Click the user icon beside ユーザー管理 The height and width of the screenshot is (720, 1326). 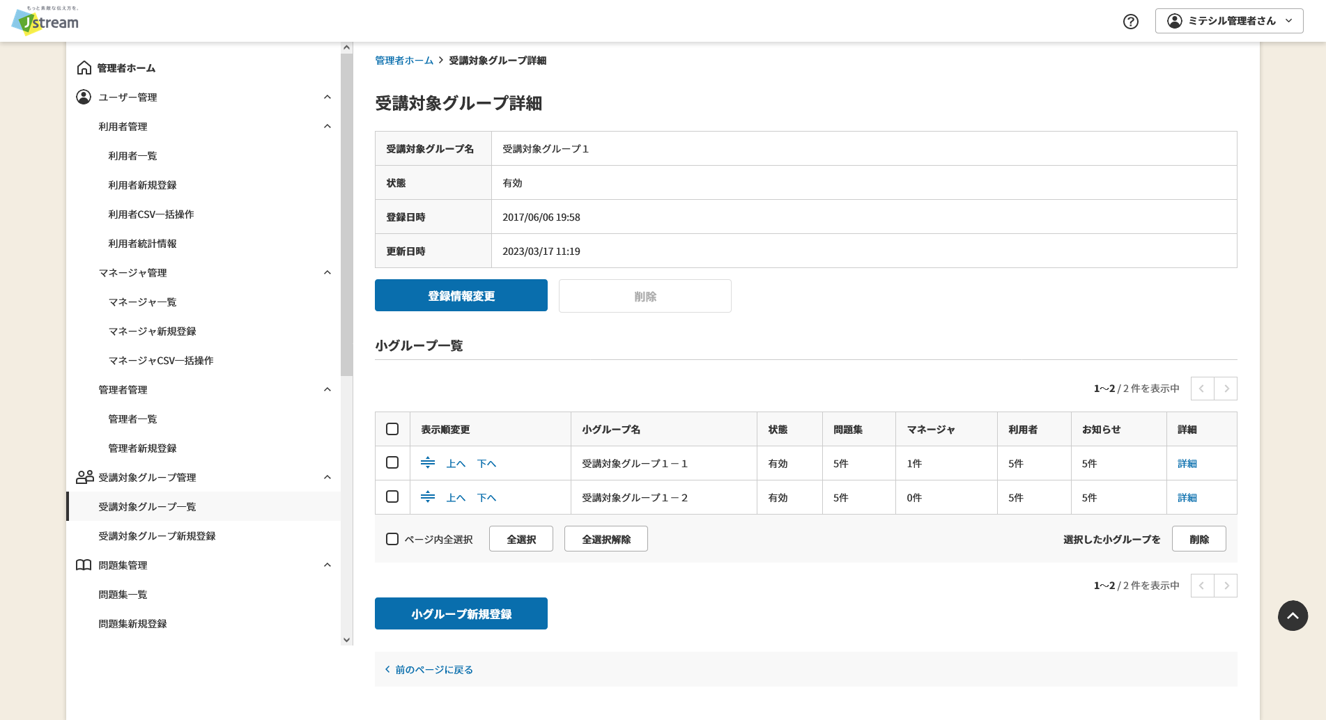(84, 97)
